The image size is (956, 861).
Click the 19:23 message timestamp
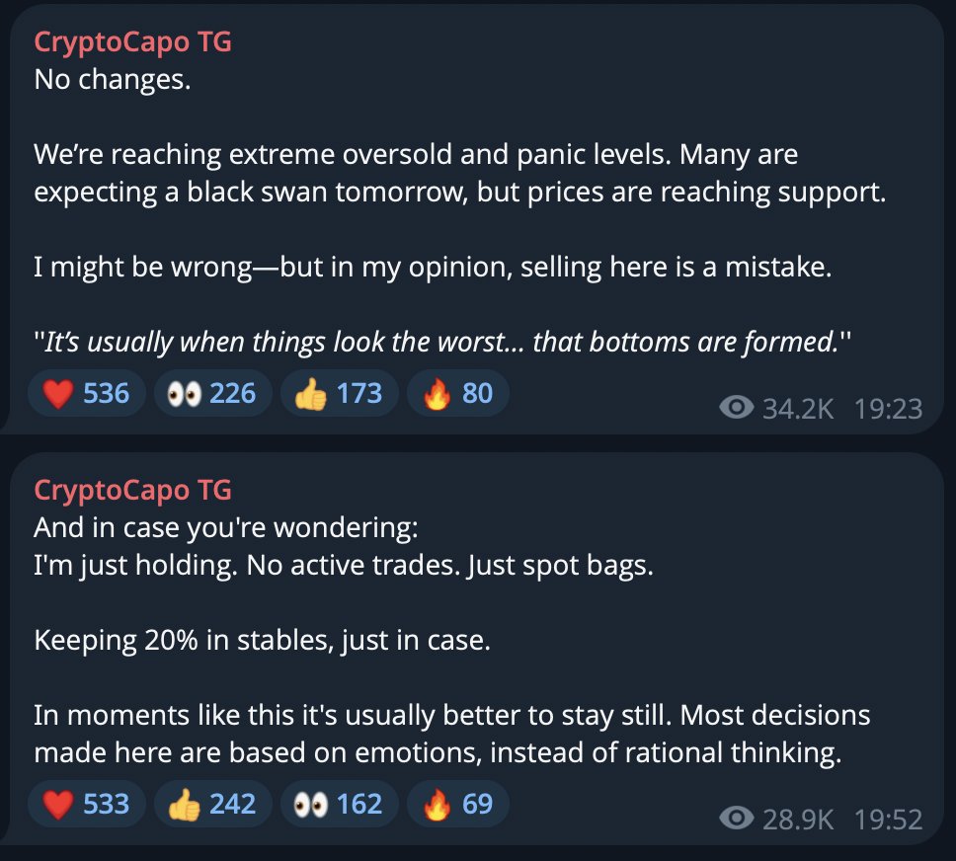888,409
